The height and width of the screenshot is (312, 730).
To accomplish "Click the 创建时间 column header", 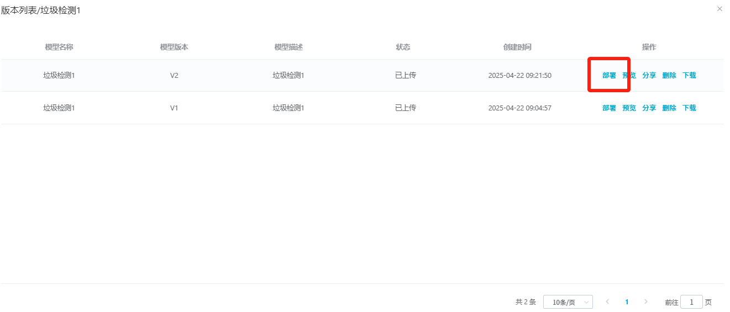I will [517, 47].
